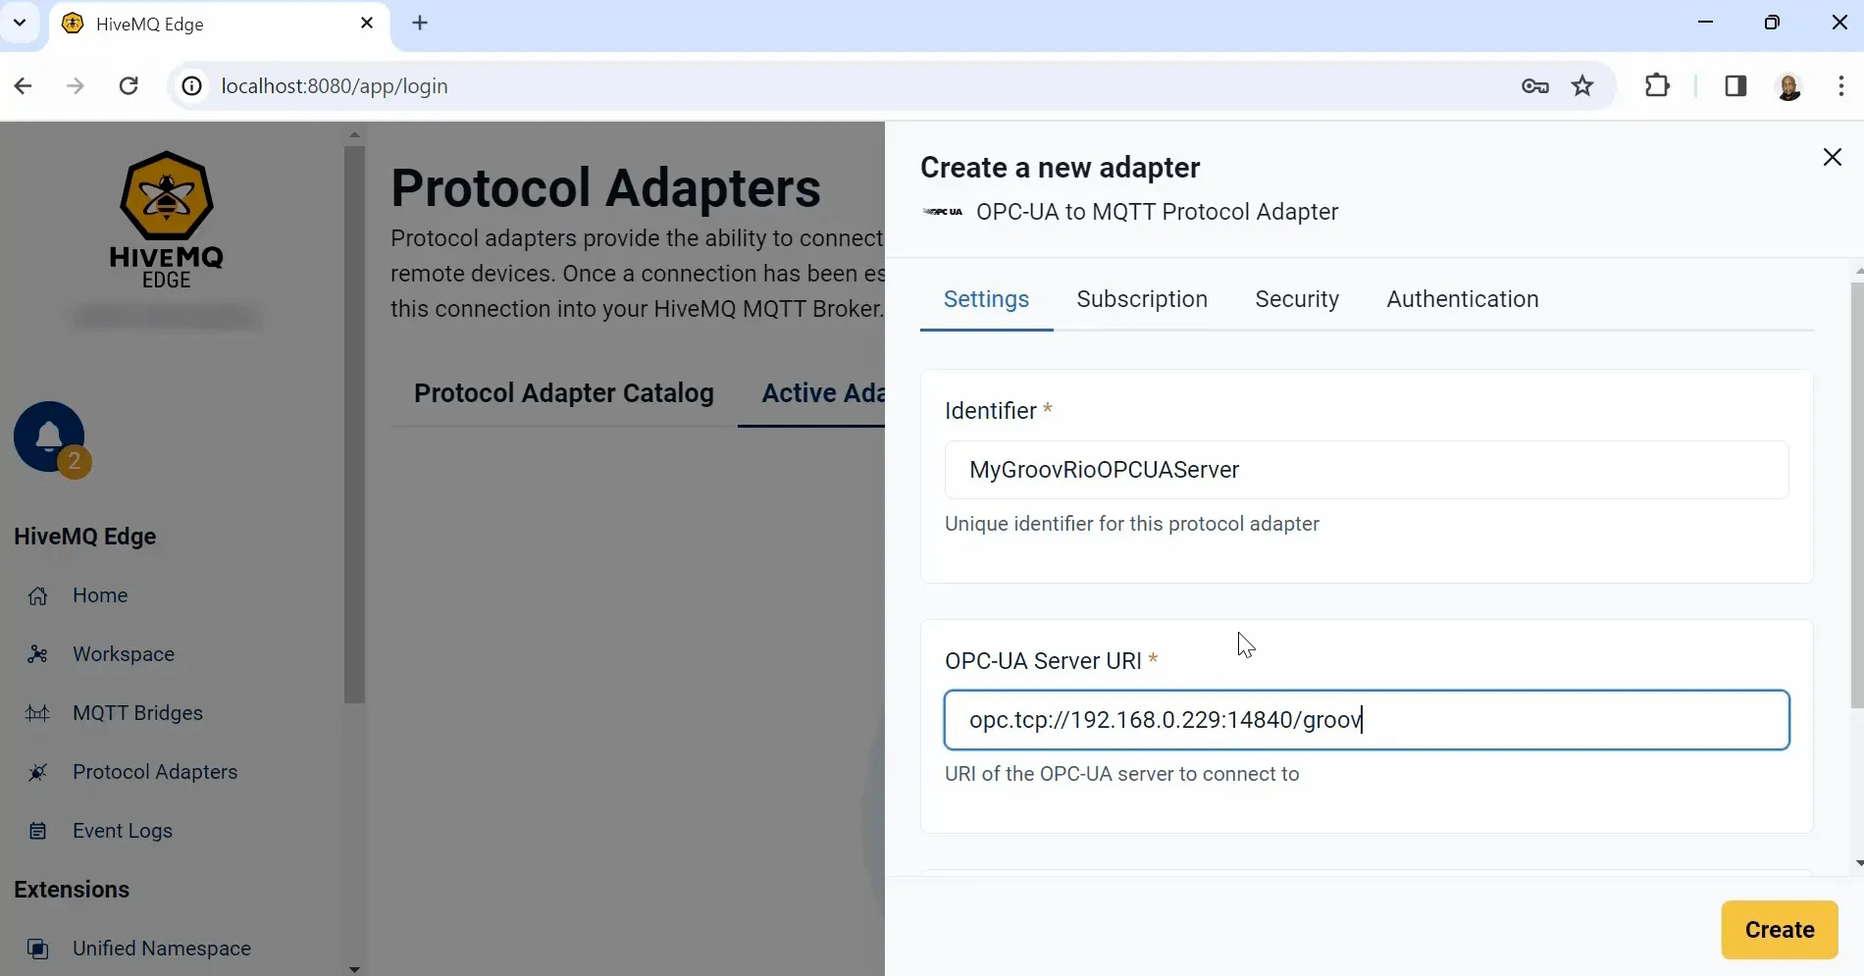Click the HiveMQ Edge bee logo
Image resolution: width=1864 pixels, height=976 pixels.
tap(166, 220)
